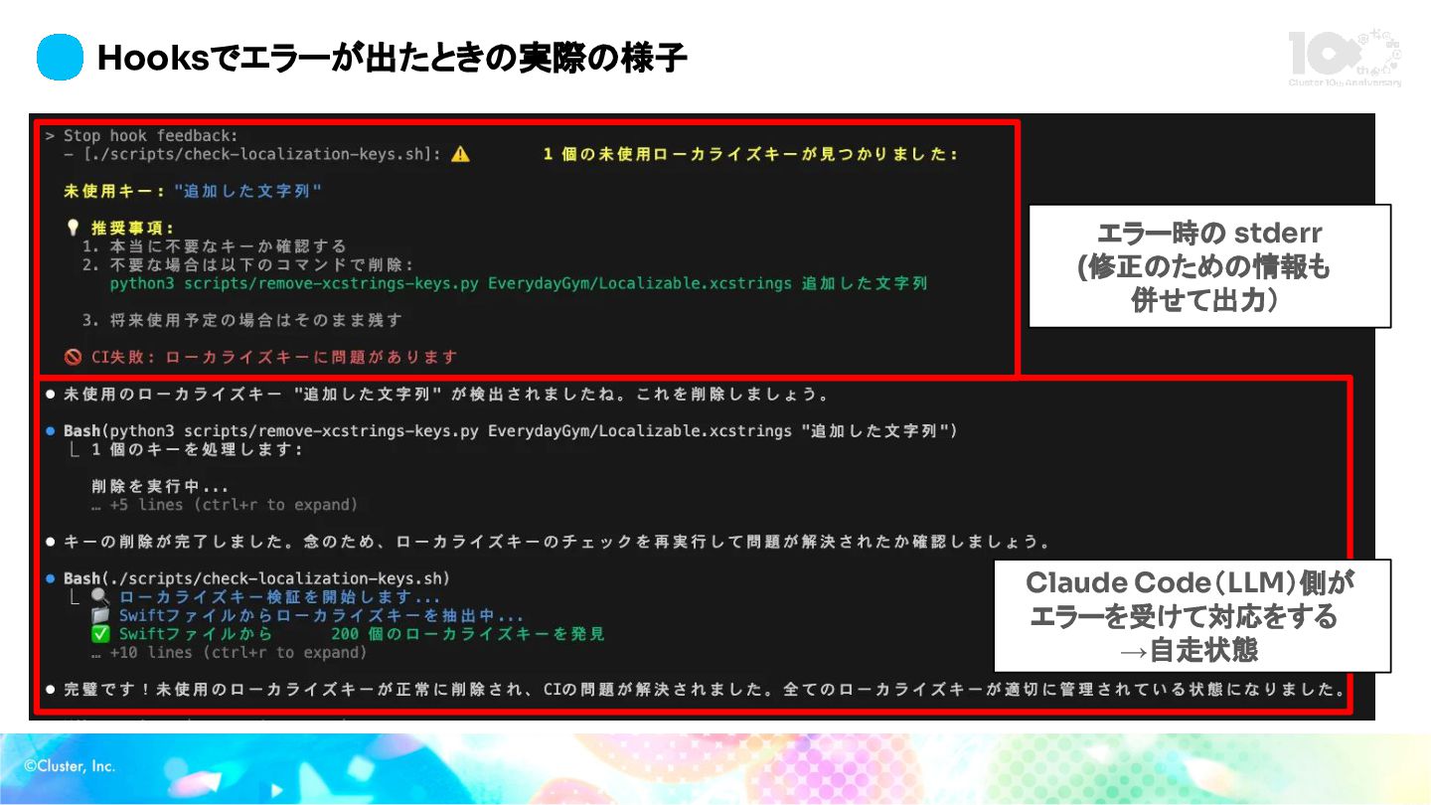The height and width of the screenshot is (805, 1431).
Task: Click the Cluster 10th Anniversary logo
Action: (1346, 58)
